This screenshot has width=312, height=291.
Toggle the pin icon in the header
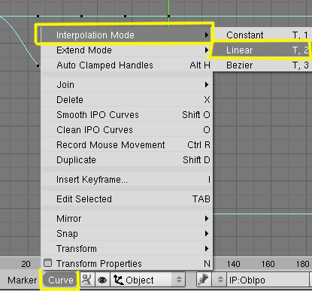coord(204,280)
